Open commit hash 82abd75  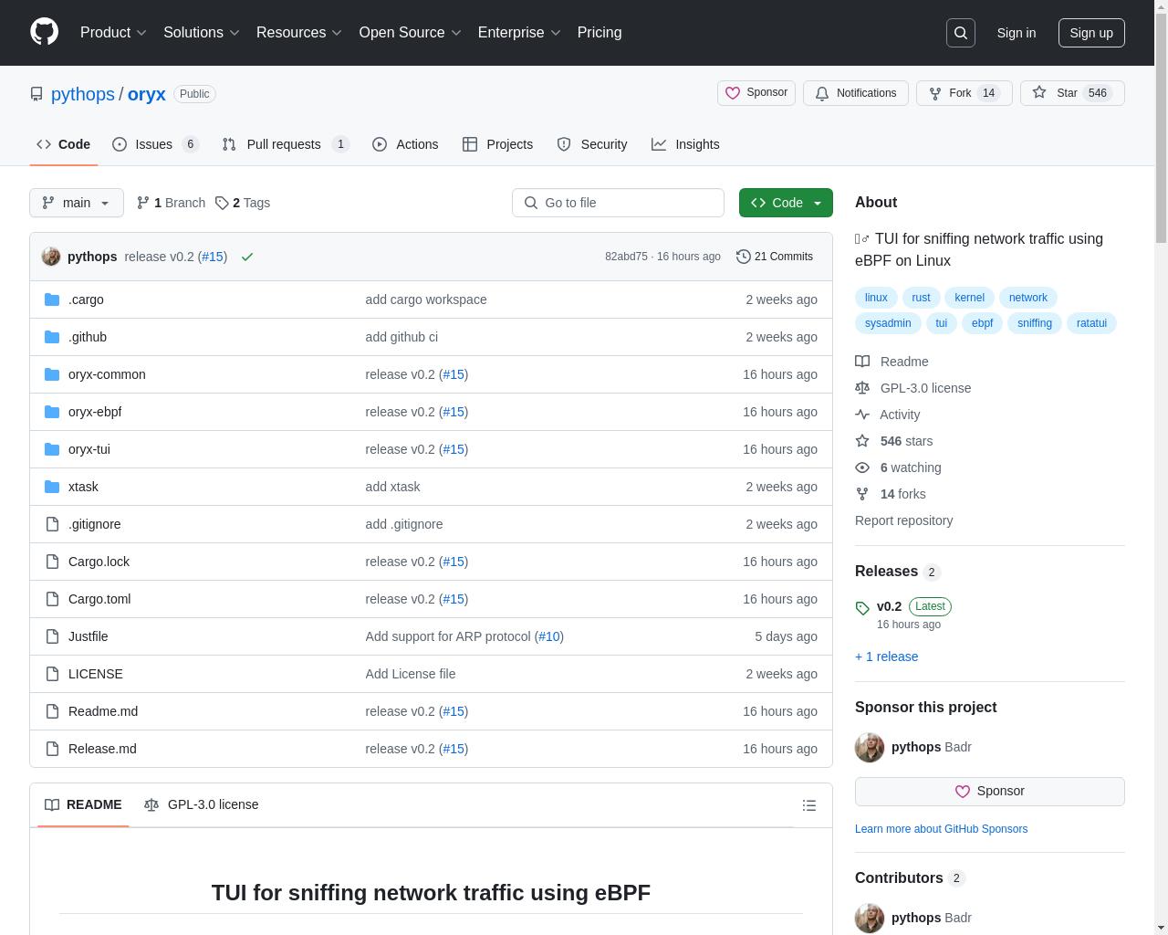click(626, 257)
